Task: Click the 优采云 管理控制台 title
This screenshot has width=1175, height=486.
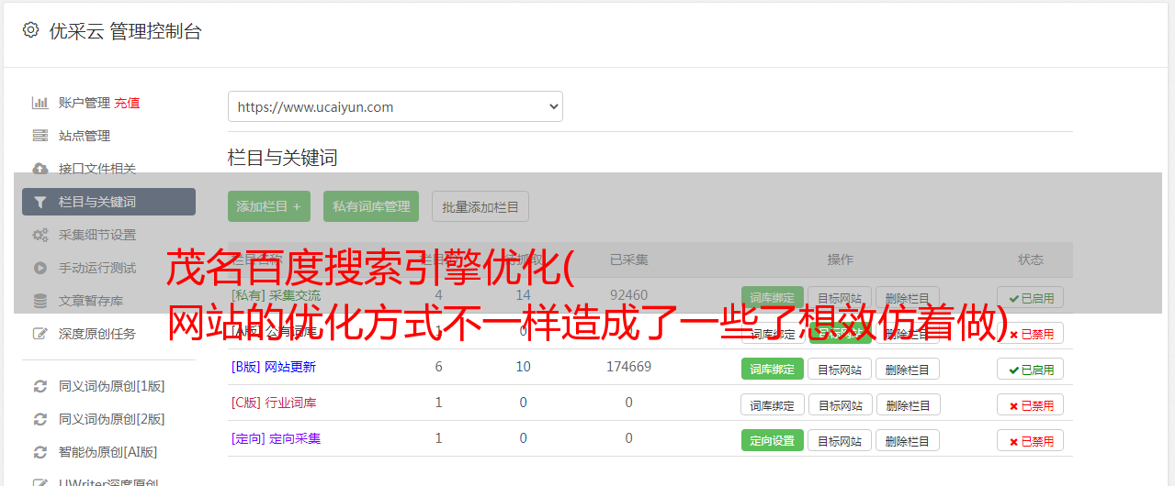Action: coord(125,31)
